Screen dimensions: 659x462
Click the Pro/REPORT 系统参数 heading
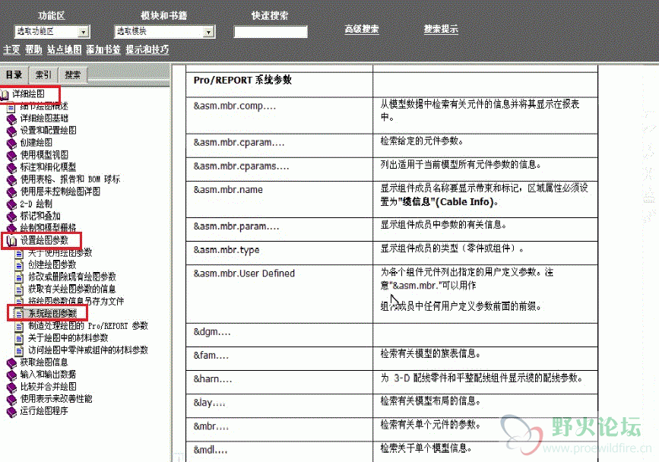click(x=242, y=80)
